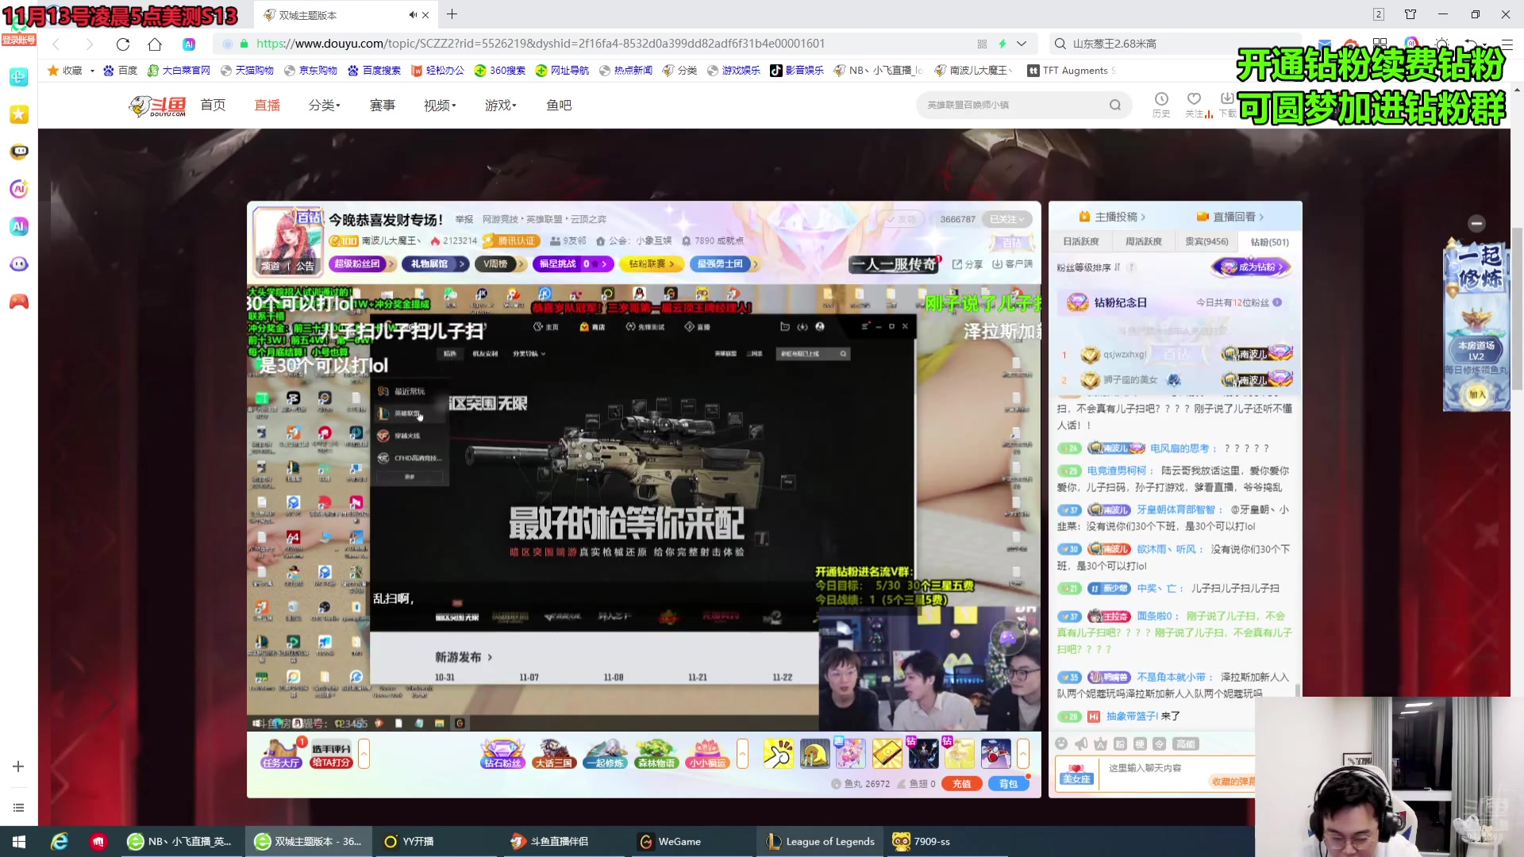Expand the address bar dropdown arrow
The height and width of the screenshot is (857, 1524).
coord(1022,44)
